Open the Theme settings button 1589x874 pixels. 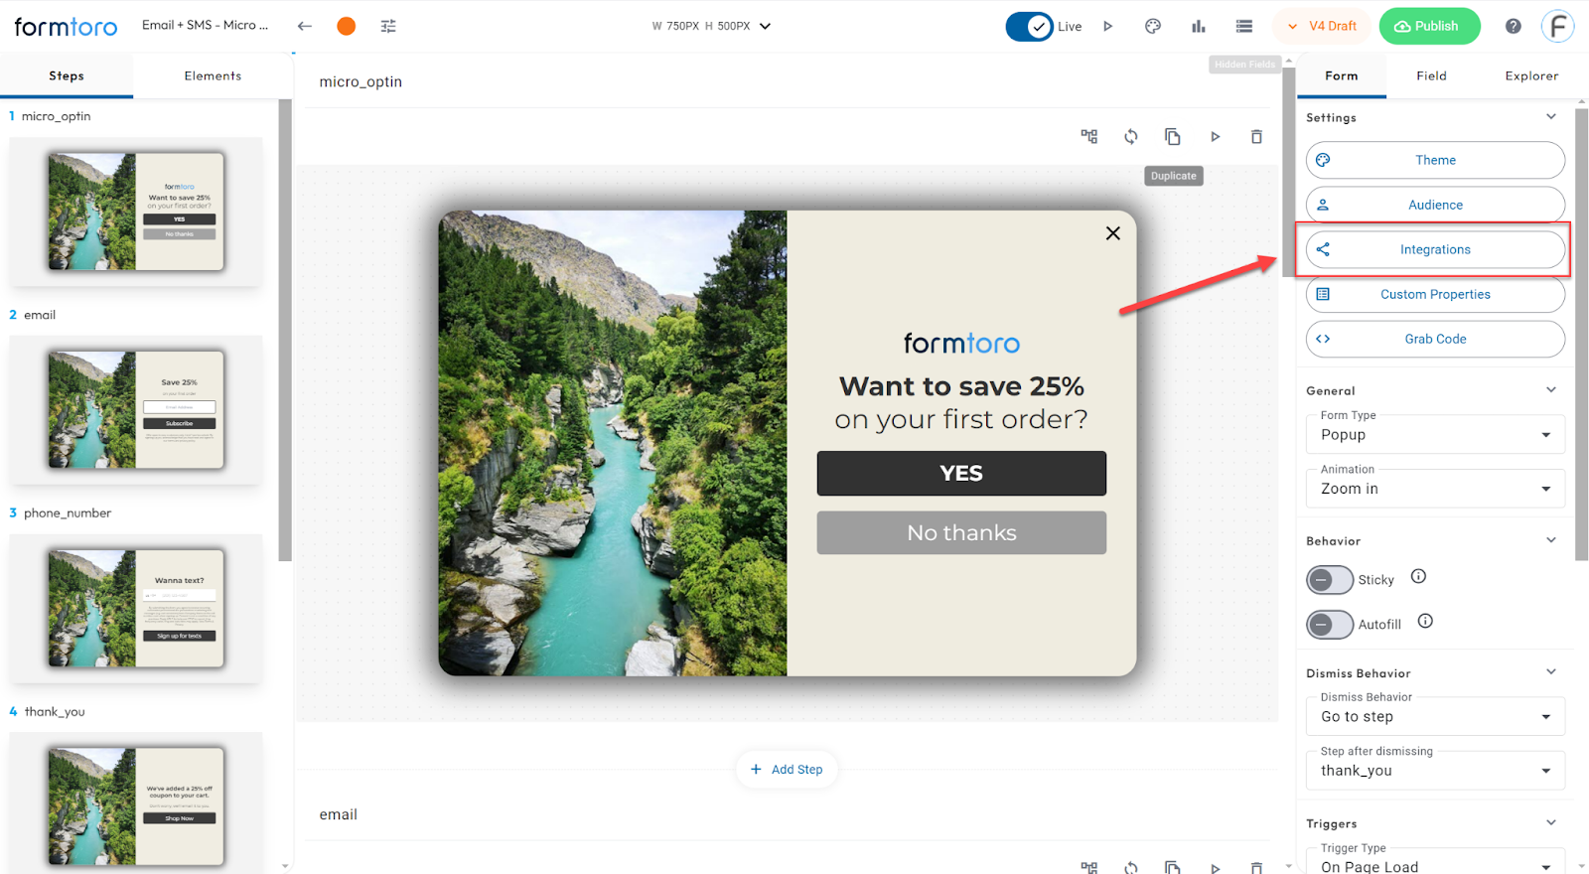coord(1435,160)
